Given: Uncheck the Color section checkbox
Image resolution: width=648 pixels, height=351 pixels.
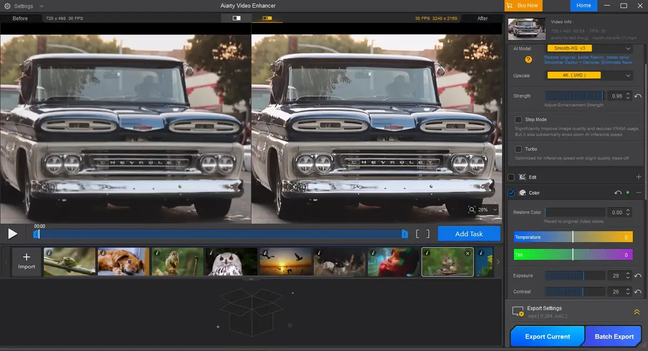Looking at the screenshot, I should 511,193.
